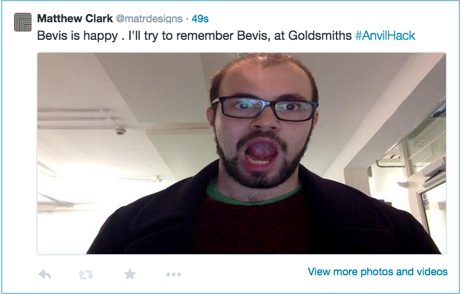Reply to the Bevis is happy tweet

(44, 274)
